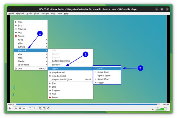Toggle fullscreen mode icon
177x118 pixels.
(30, 109)
